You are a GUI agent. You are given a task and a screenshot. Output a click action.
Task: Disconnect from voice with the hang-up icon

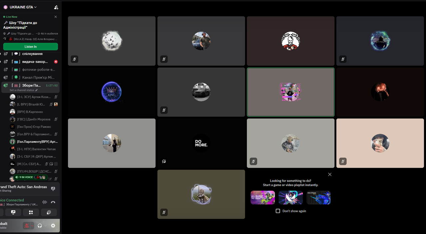coord(53,202)
